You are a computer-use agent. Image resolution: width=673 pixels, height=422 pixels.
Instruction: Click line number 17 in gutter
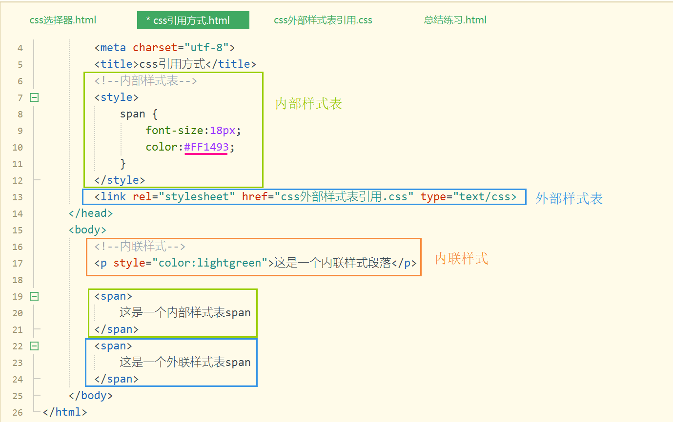[18, 263]
